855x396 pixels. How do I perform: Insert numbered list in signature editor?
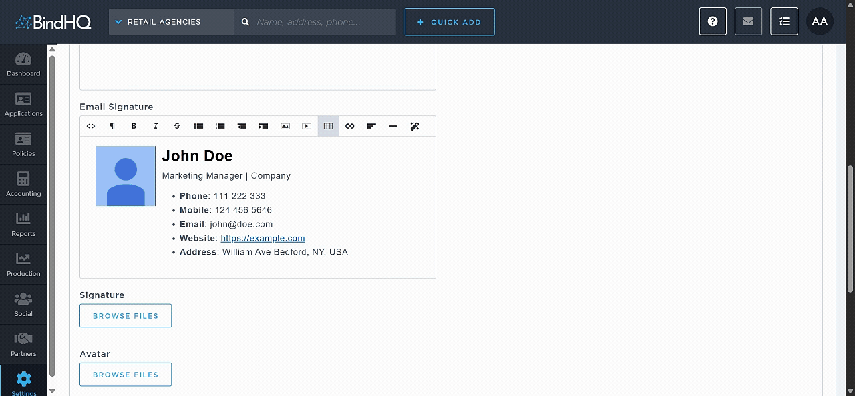(220, 126)
